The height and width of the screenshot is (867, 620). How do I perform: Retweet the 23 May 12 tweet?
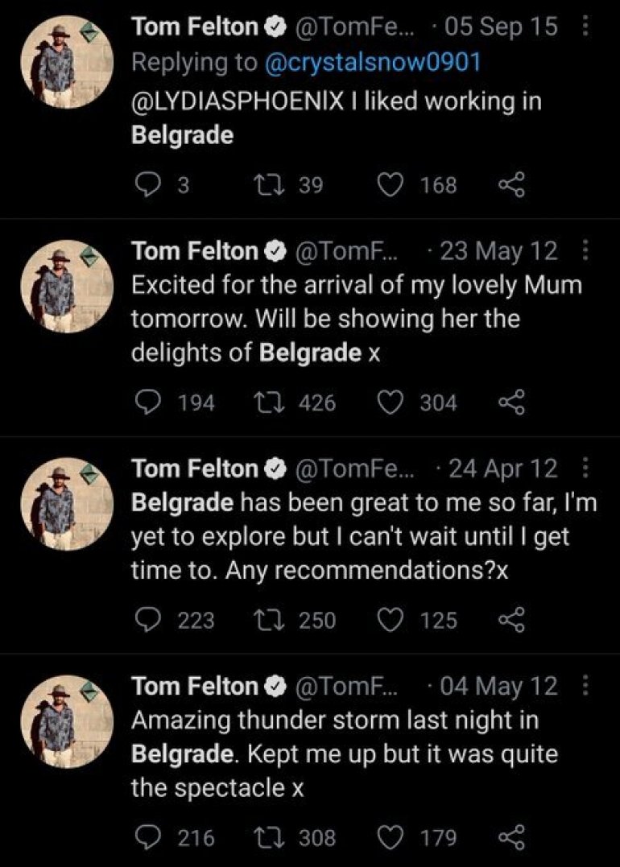pyautogui.click(x=265, y=402)
